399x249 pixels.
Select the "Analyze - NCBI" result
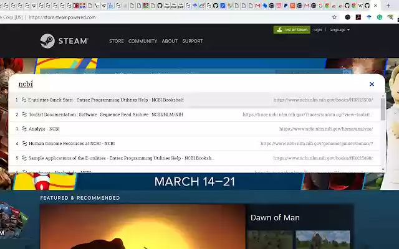[x=194, y=129]
